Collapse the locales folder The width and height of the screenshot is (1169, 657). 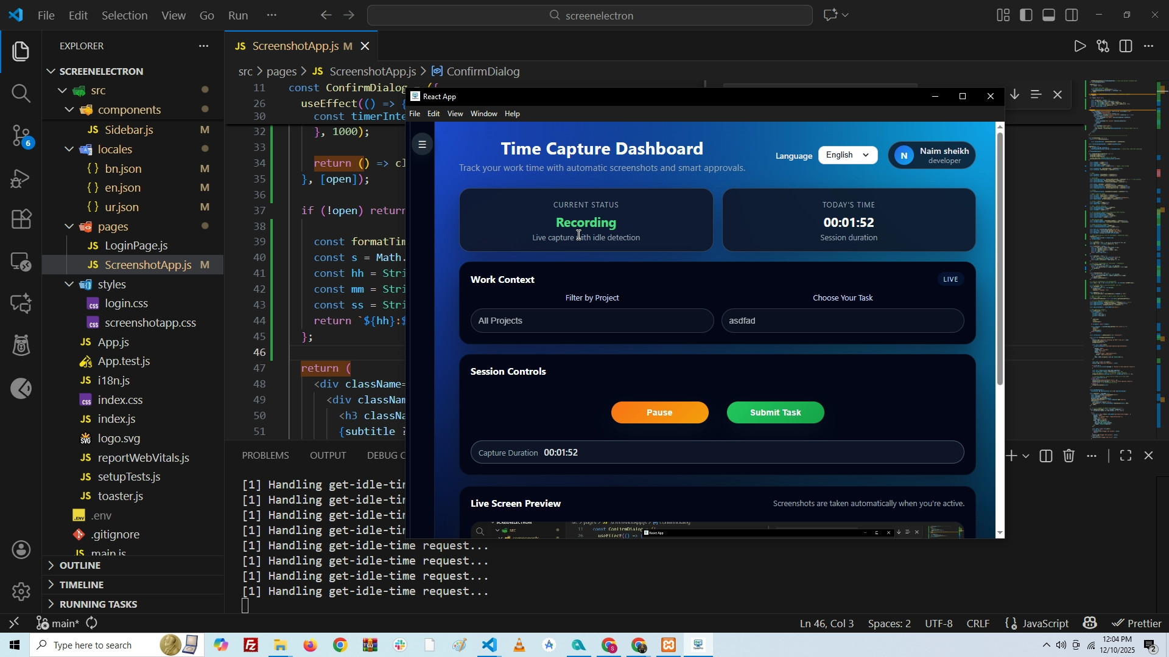click(x=69, y=150)
